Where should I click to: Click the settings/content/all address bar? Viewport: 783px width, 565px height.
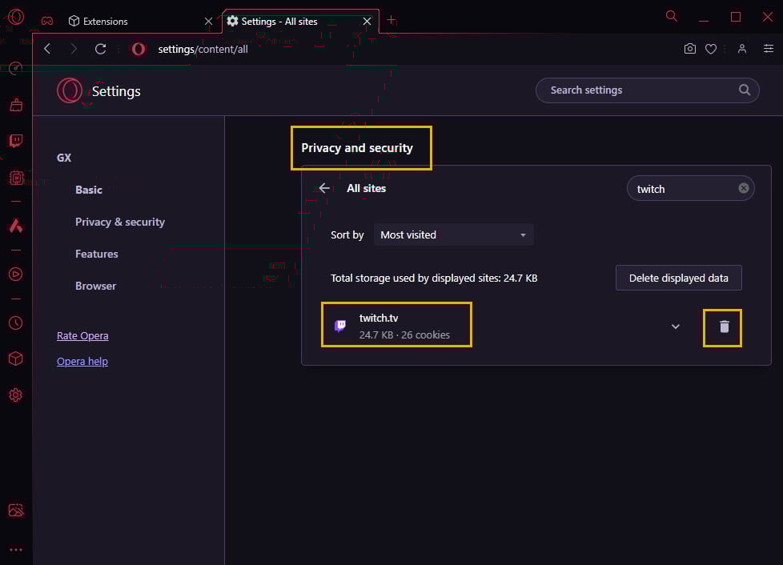(x=203, y=49)
